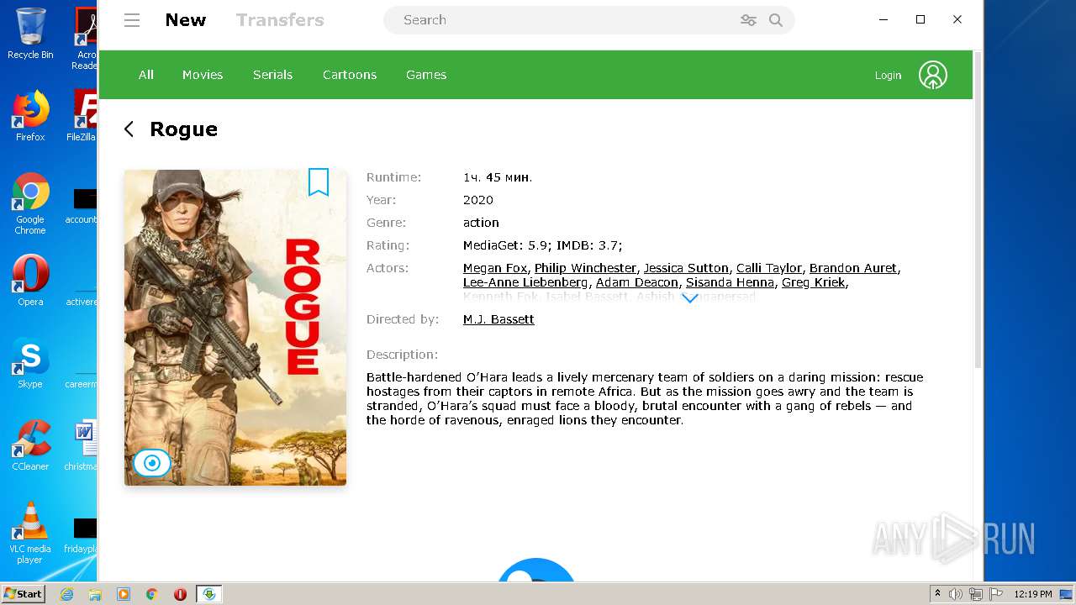Screen dimensions: 1076x605
Task: Open the CCleaner desktop icon
Action: [30, 445]
